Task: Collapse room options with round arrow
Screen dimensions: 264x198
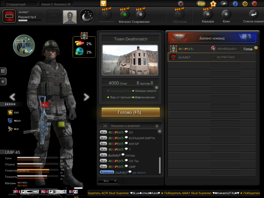Action: [156, 88]
